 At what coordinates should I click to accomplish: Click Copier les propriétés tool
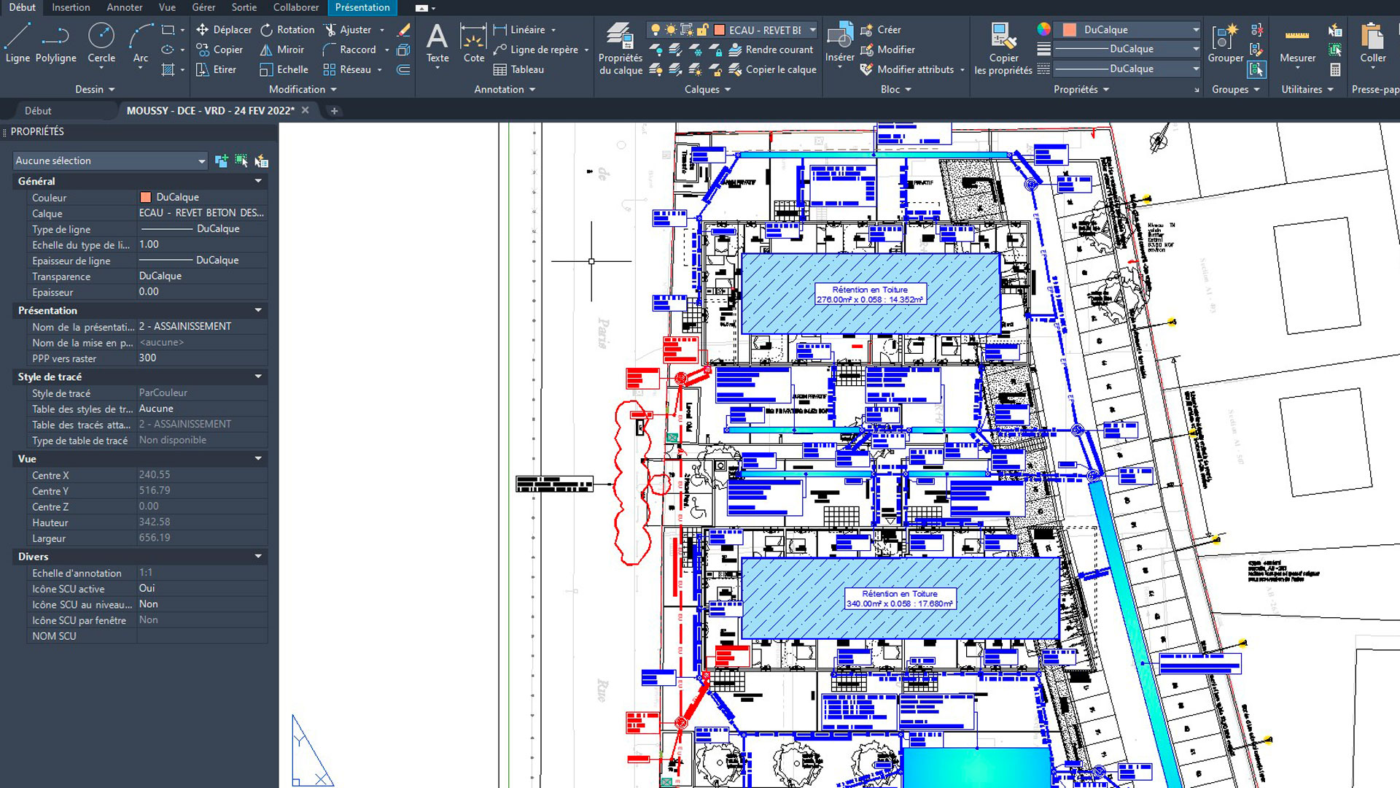click(x=1003, y=48)
